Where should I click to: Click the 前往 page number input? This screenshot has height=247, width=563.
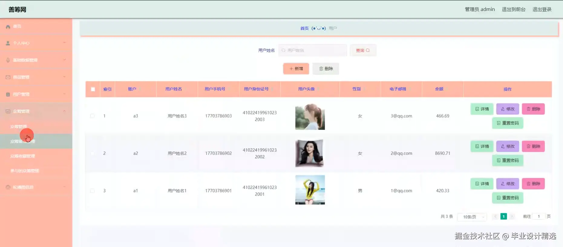(538, 216)
